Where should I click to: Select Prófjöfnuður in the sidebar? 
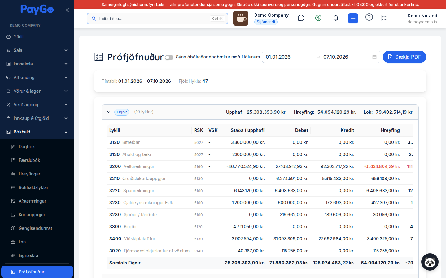tap(37, 272)
